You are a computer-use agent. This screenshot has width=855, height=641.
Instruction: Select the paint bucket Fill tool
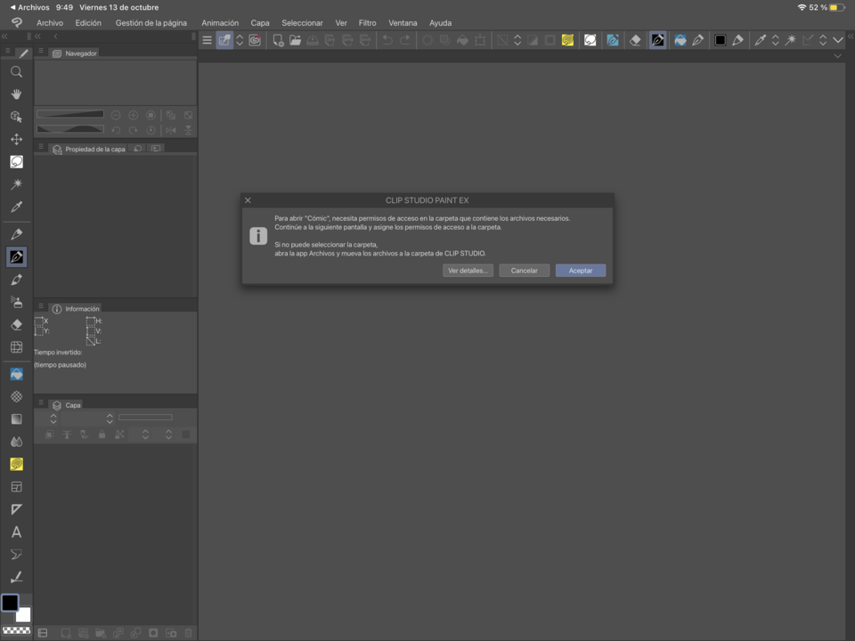[x=16, y=374]
